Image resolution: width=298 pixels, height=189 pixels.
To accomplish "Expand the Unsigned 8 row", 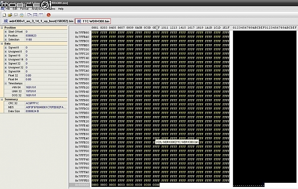I will [x=6, y=51].
